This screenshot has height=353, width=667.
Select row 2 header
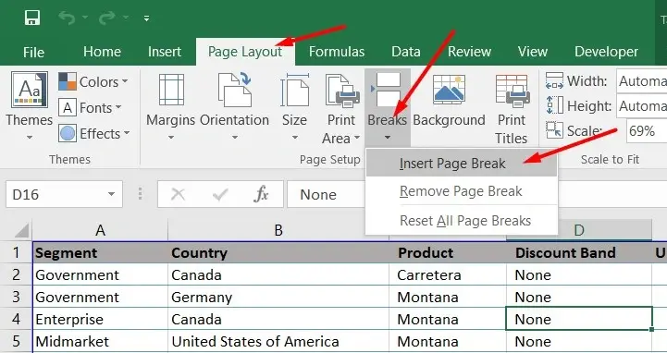[x=16, y=274]
